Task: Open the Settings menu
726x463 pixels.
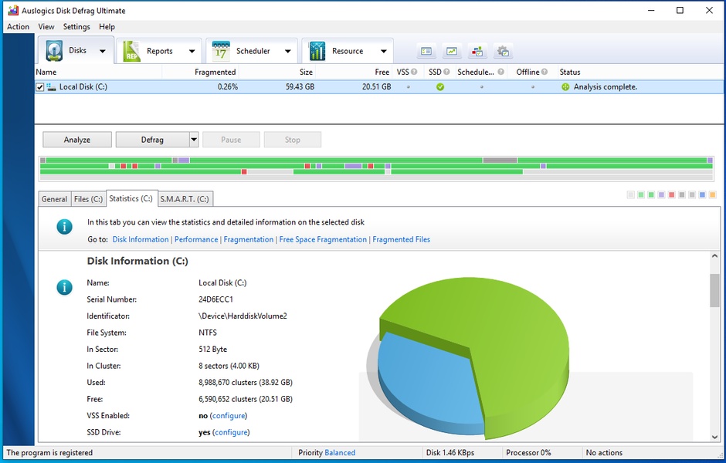Action: (76, 26)
